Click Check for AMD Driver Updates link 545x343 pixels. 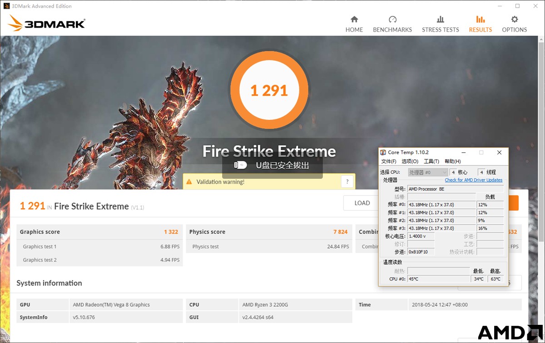(x=474, y=180)
